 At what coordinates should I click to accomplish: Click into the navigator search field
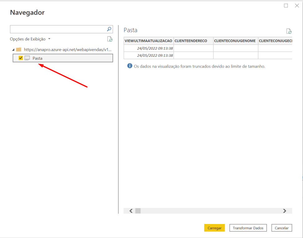point(58,29)
